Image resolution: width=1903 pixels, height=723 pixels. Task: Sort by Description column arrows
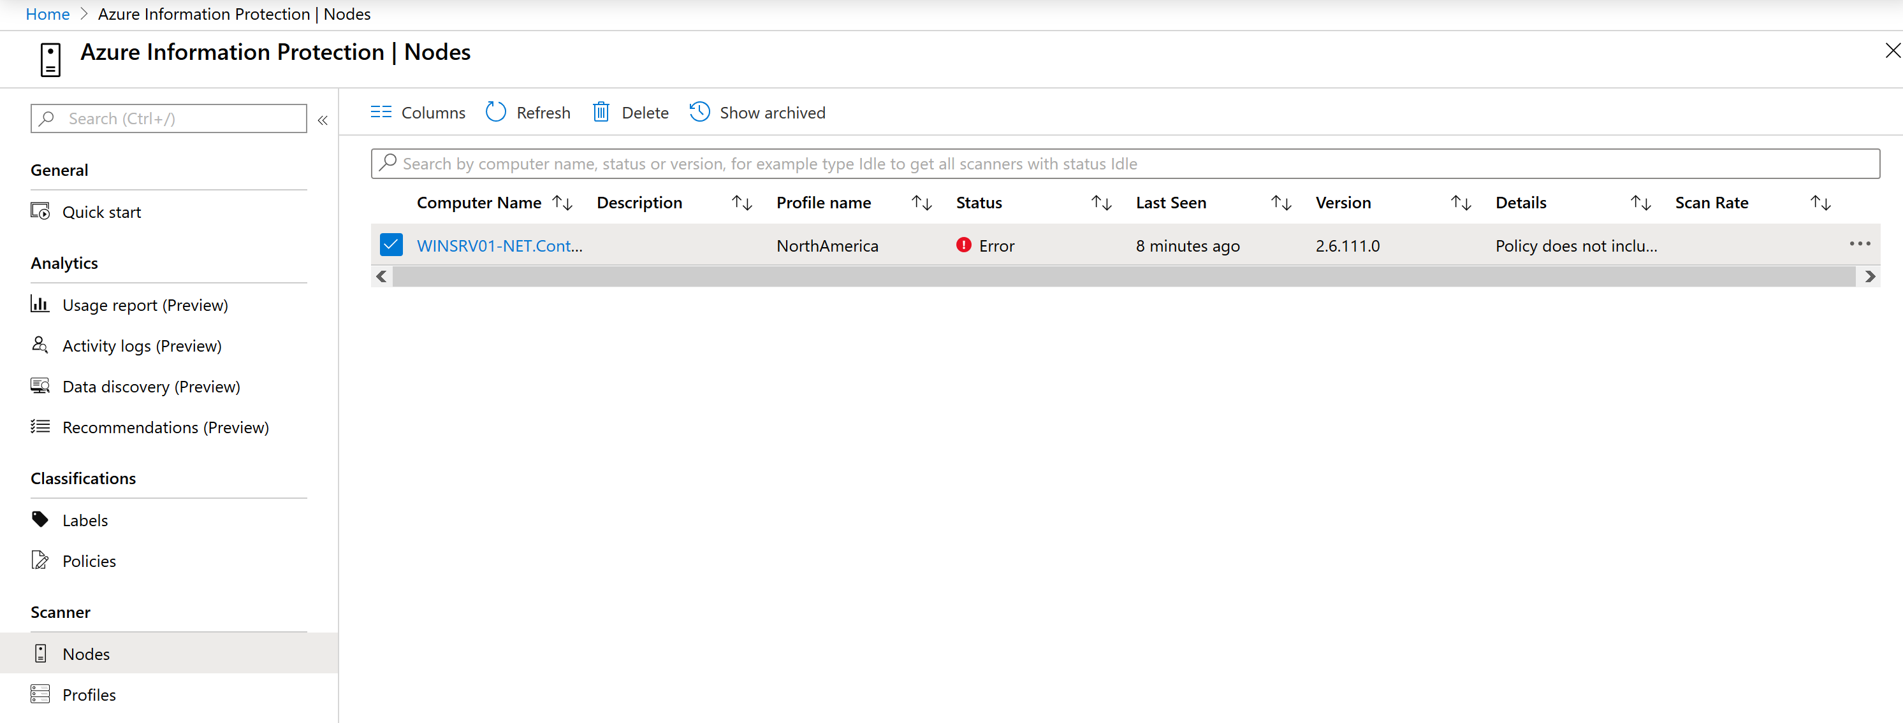pyautogui.click(x=743, y=203)
